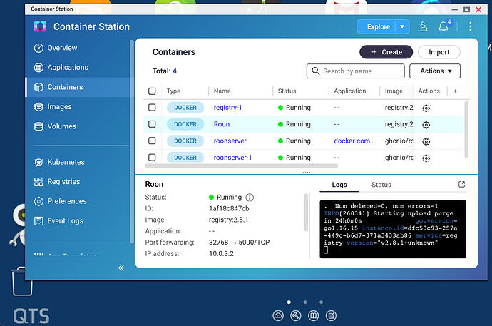Image resolution: width=492 pixels, height=326 pixels.
Task: Open the registry-1 container link
Action: [x=227, y=108]
